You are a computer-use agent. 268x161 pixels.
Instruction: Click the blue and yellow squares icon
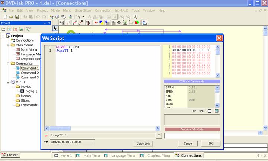click(102, 23)
